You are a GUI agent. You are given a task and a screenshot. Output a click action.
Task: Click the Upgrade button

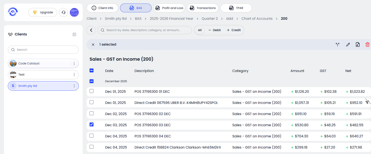click(x=43, y=12)
